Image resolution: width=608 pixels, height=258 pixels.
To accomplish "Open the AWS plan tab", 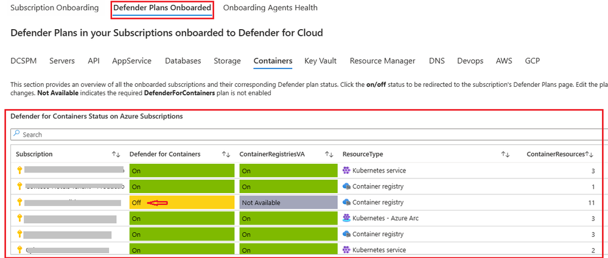I will click(x=504, y=61).
